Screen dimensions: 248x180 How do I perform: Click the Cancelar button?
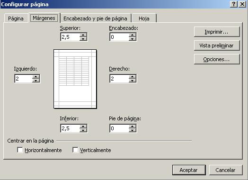[x=226, y=170]
